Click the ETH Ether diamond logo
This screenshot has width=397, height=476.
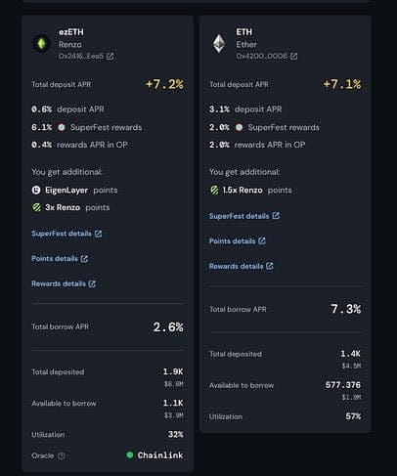(x=219, y=43)
